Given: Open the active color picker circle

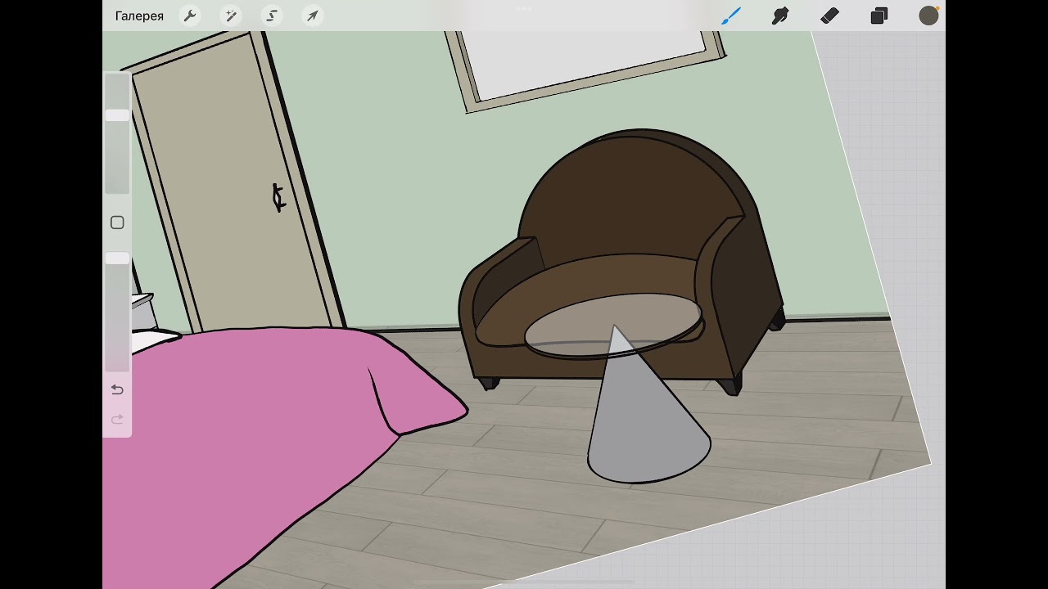Looking at the screenshot, I should (928, 16).
